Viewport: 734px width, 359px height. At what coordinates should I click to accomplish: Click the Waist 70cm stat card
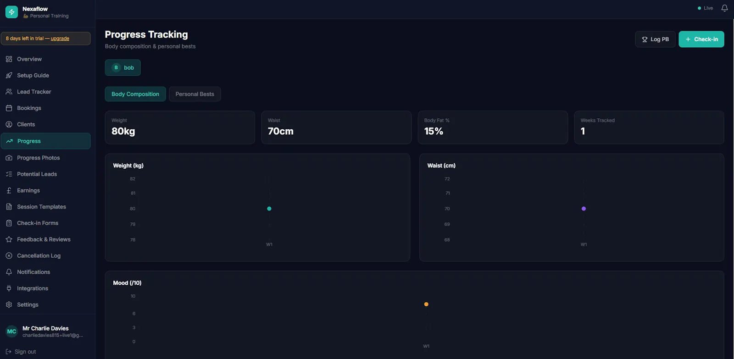[x=336, y=127]
